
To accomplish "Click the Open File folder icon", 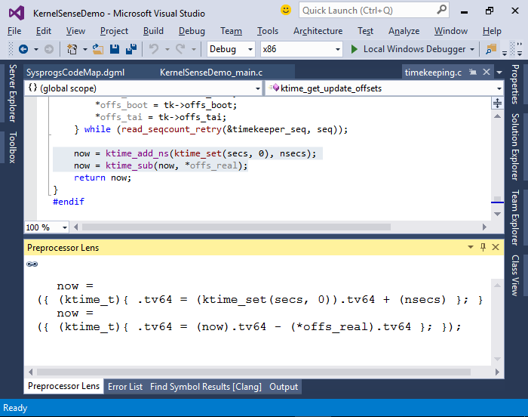I will pos(98,49).
